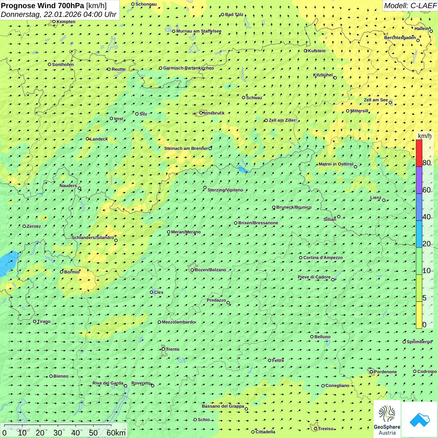Click the 'Prognose Wind 700hPa' title
Screen dimensions: 438x438
tap(43, 6)
